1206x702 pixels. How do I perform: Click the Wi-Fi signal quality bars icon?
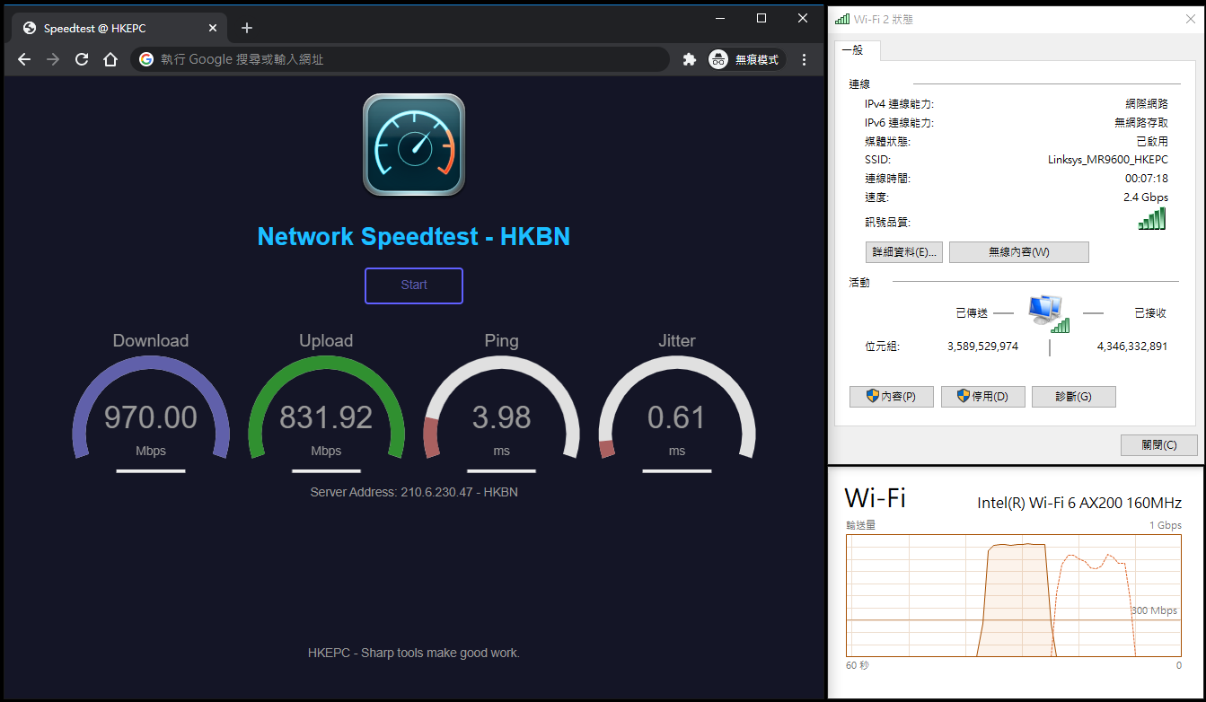tap(1152, 219)
